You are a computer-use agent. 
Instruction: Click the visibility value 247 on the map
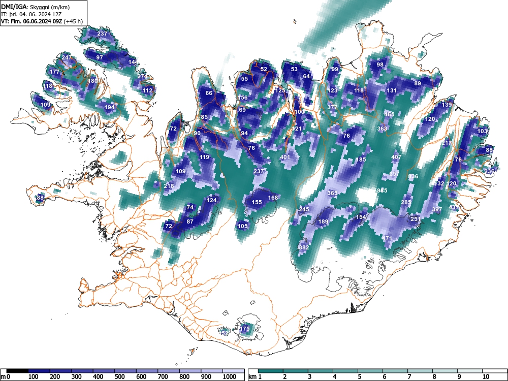click(67, 57)
